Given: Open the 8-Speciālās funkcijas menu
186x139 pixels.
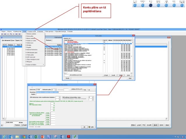Looking at the screenshot, I should [60, 32].
